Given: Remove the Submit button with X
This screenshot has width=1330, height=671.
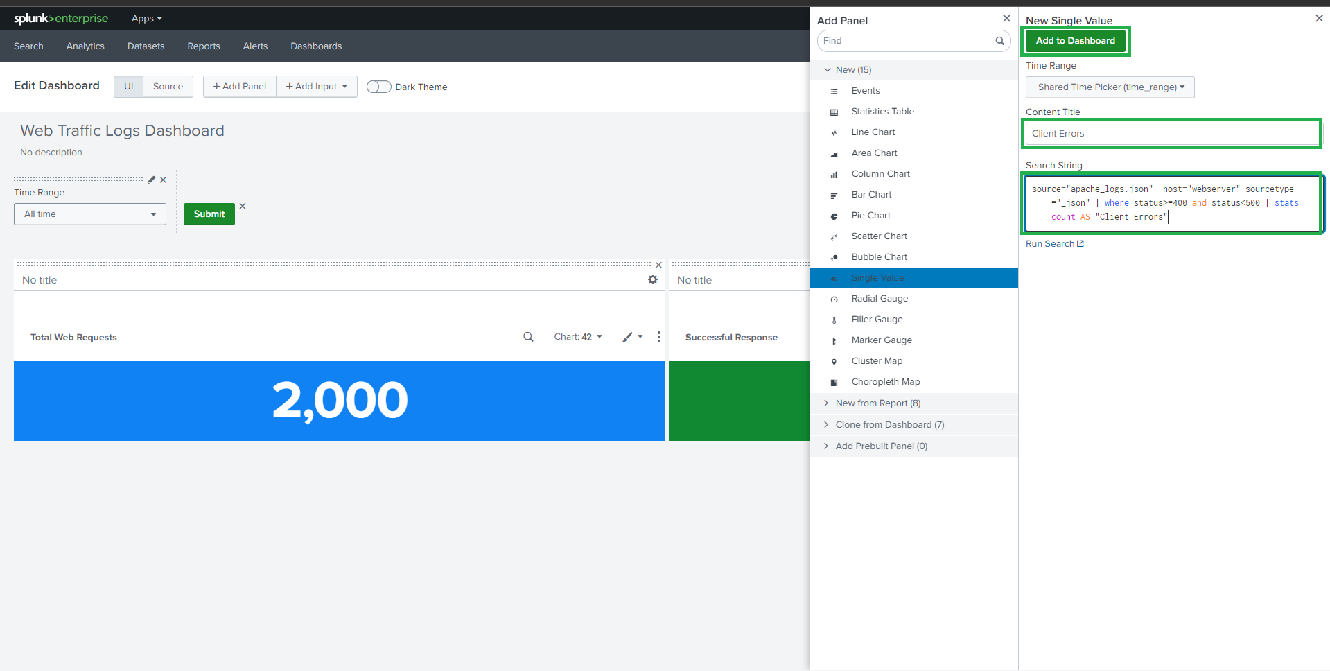Looking at the screenshot, I should 243,206.
